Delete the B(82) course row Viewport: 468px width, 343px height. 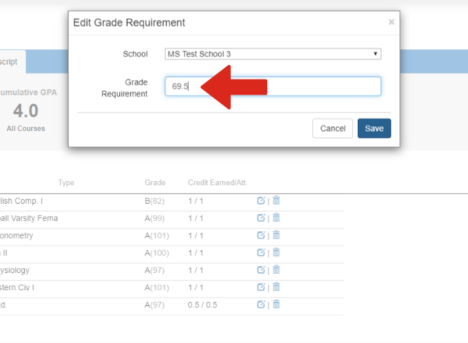click(276, 200)
